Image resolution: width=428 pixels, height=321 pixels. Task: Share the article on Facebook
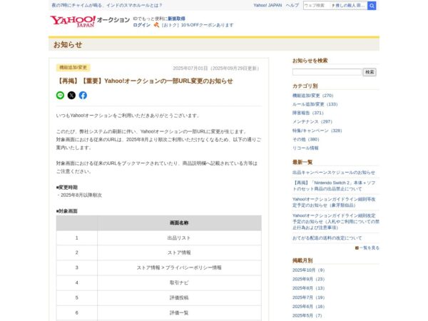coord(83,95)
